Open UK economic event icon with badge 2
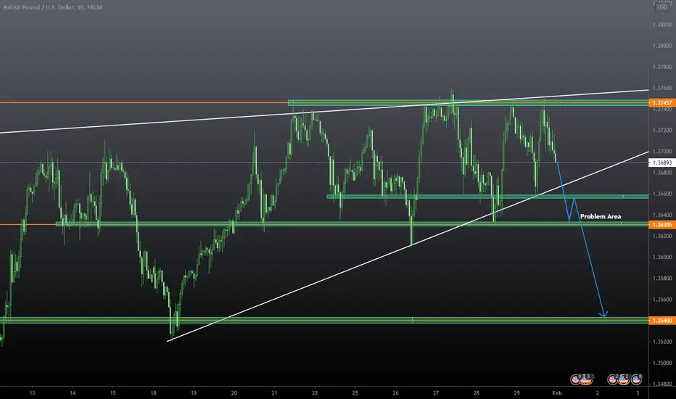Screen dimensions: 676x399 (x=613, y=379)
